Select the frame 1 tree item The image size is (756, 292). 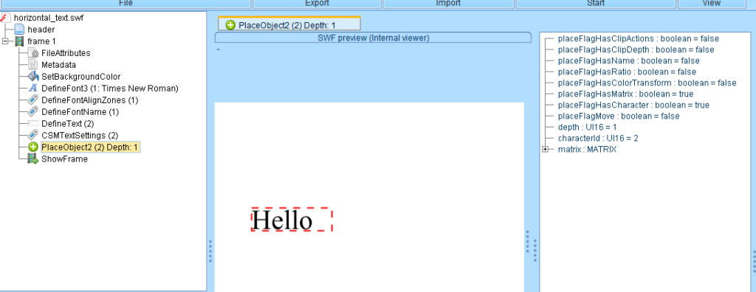point(41,41)
